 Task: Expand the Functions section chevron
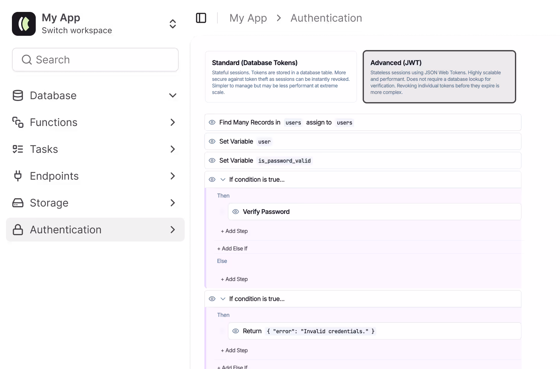173,122
